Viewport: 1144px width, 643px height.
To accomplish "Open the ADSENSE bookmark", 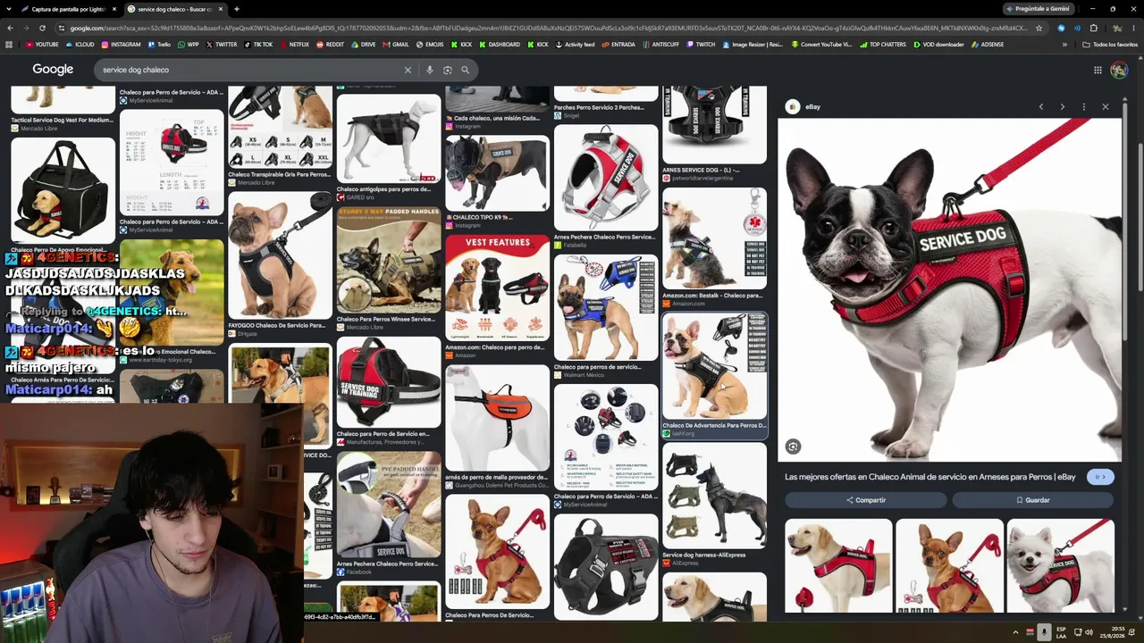I will click(x=988, y=45).
